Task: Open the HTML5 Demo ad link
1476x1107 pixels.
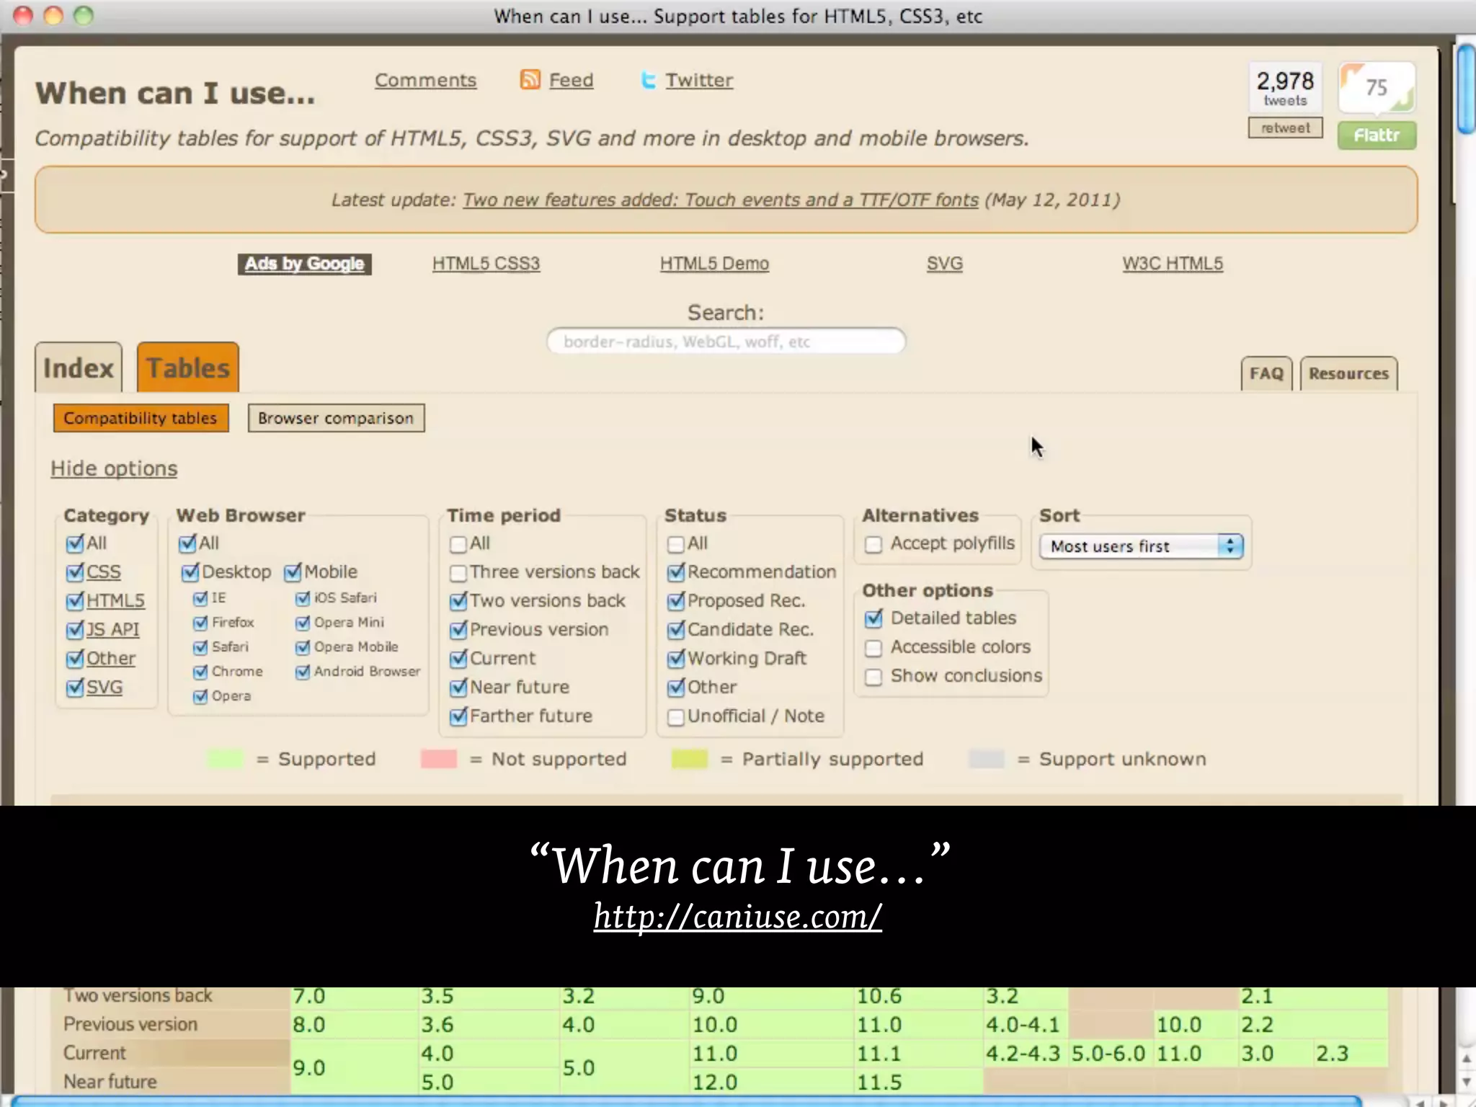Action: click(x=714, y=264)
